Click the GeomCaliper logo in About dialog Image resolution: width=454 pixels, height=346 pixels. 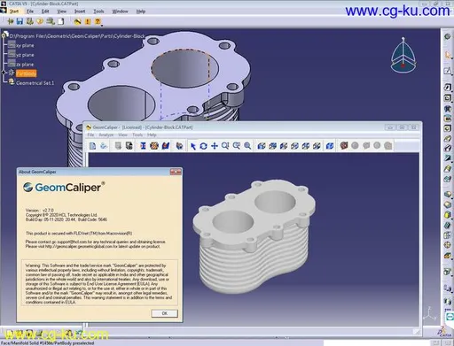click(64, 187)
